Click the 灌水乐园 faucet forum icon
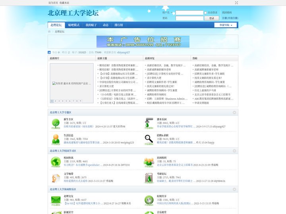This screenshot has height=214, width=286. 149,124
